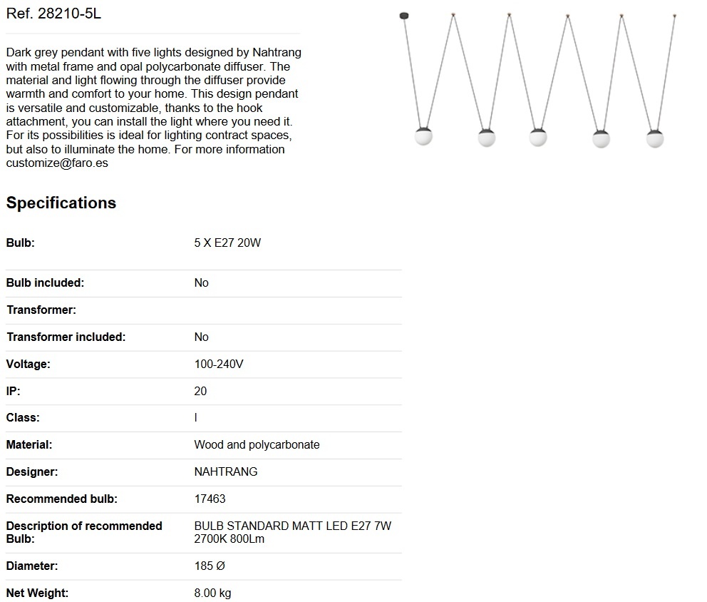Screen dimensions: 707x602
Task: Click the recommended bulb number 17463
Action: tap(210, 499)
